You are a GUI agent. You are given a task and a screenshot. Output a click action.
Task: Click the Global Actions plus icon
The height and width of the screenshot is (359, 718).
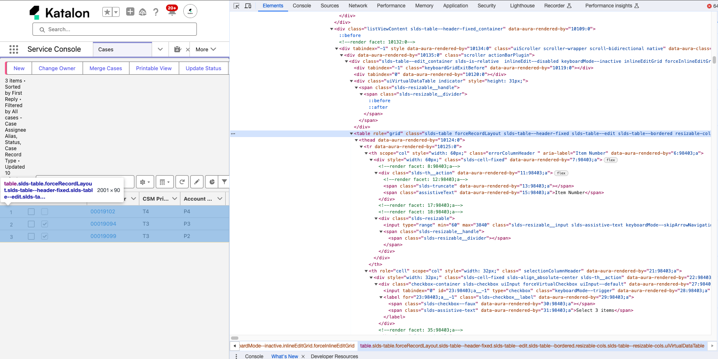(x=130, y=12)
